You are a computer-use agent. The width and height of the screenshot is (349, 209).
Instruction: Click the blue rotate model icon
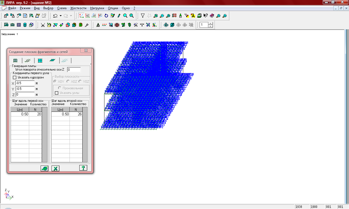106,16
